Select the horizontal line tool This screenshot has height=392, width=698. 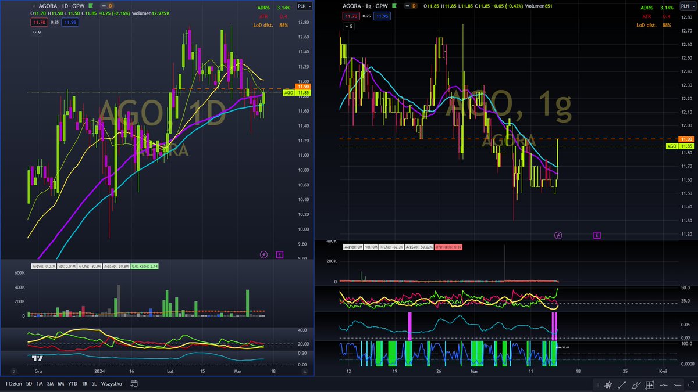coord(664,384)
